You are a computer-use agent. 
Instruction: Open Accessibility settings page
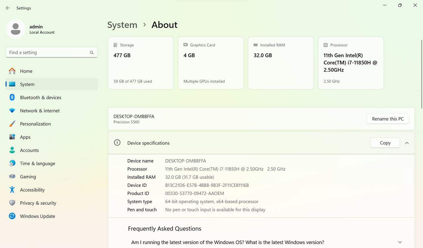pyautogui.click(x=52, y=190)
